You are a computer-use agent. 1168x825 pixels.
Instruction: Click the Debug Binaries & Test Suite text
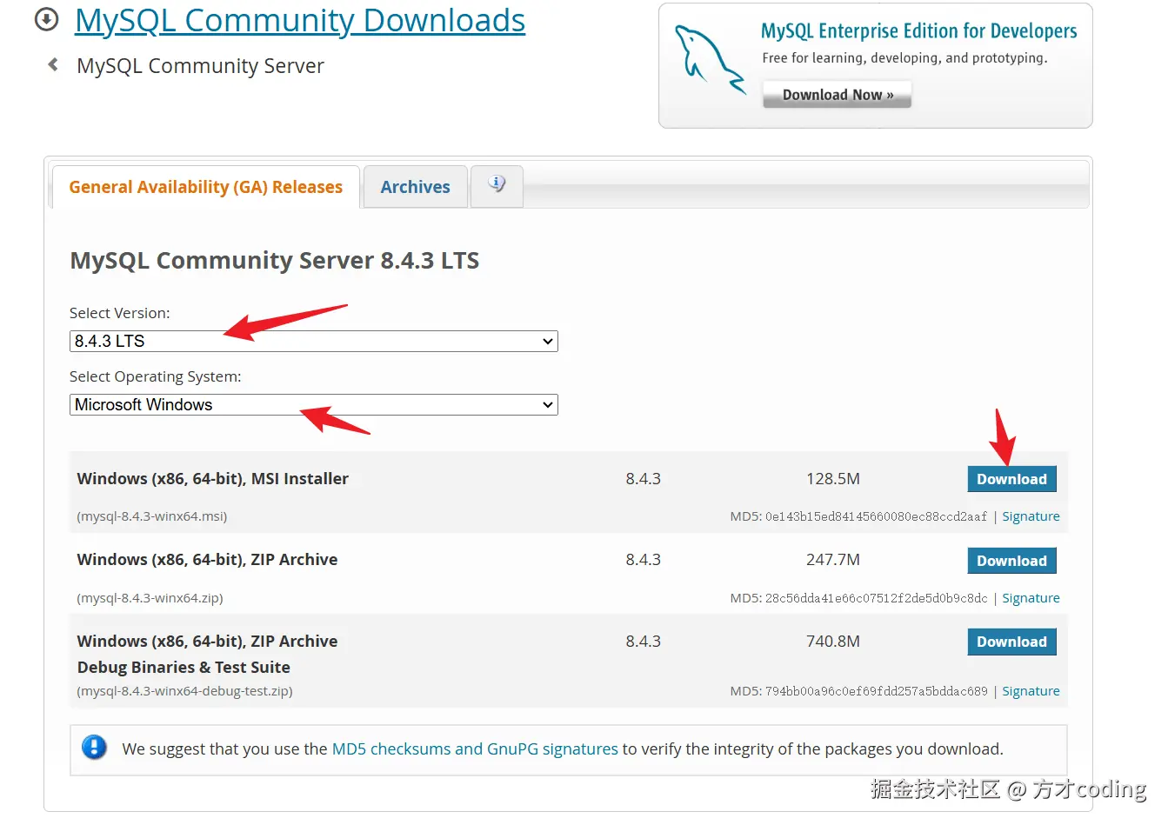184,668
